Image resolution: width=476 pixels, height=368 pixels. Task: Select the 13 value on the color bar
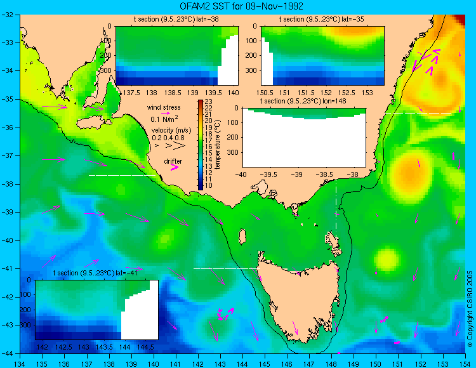tap(209, 166)
